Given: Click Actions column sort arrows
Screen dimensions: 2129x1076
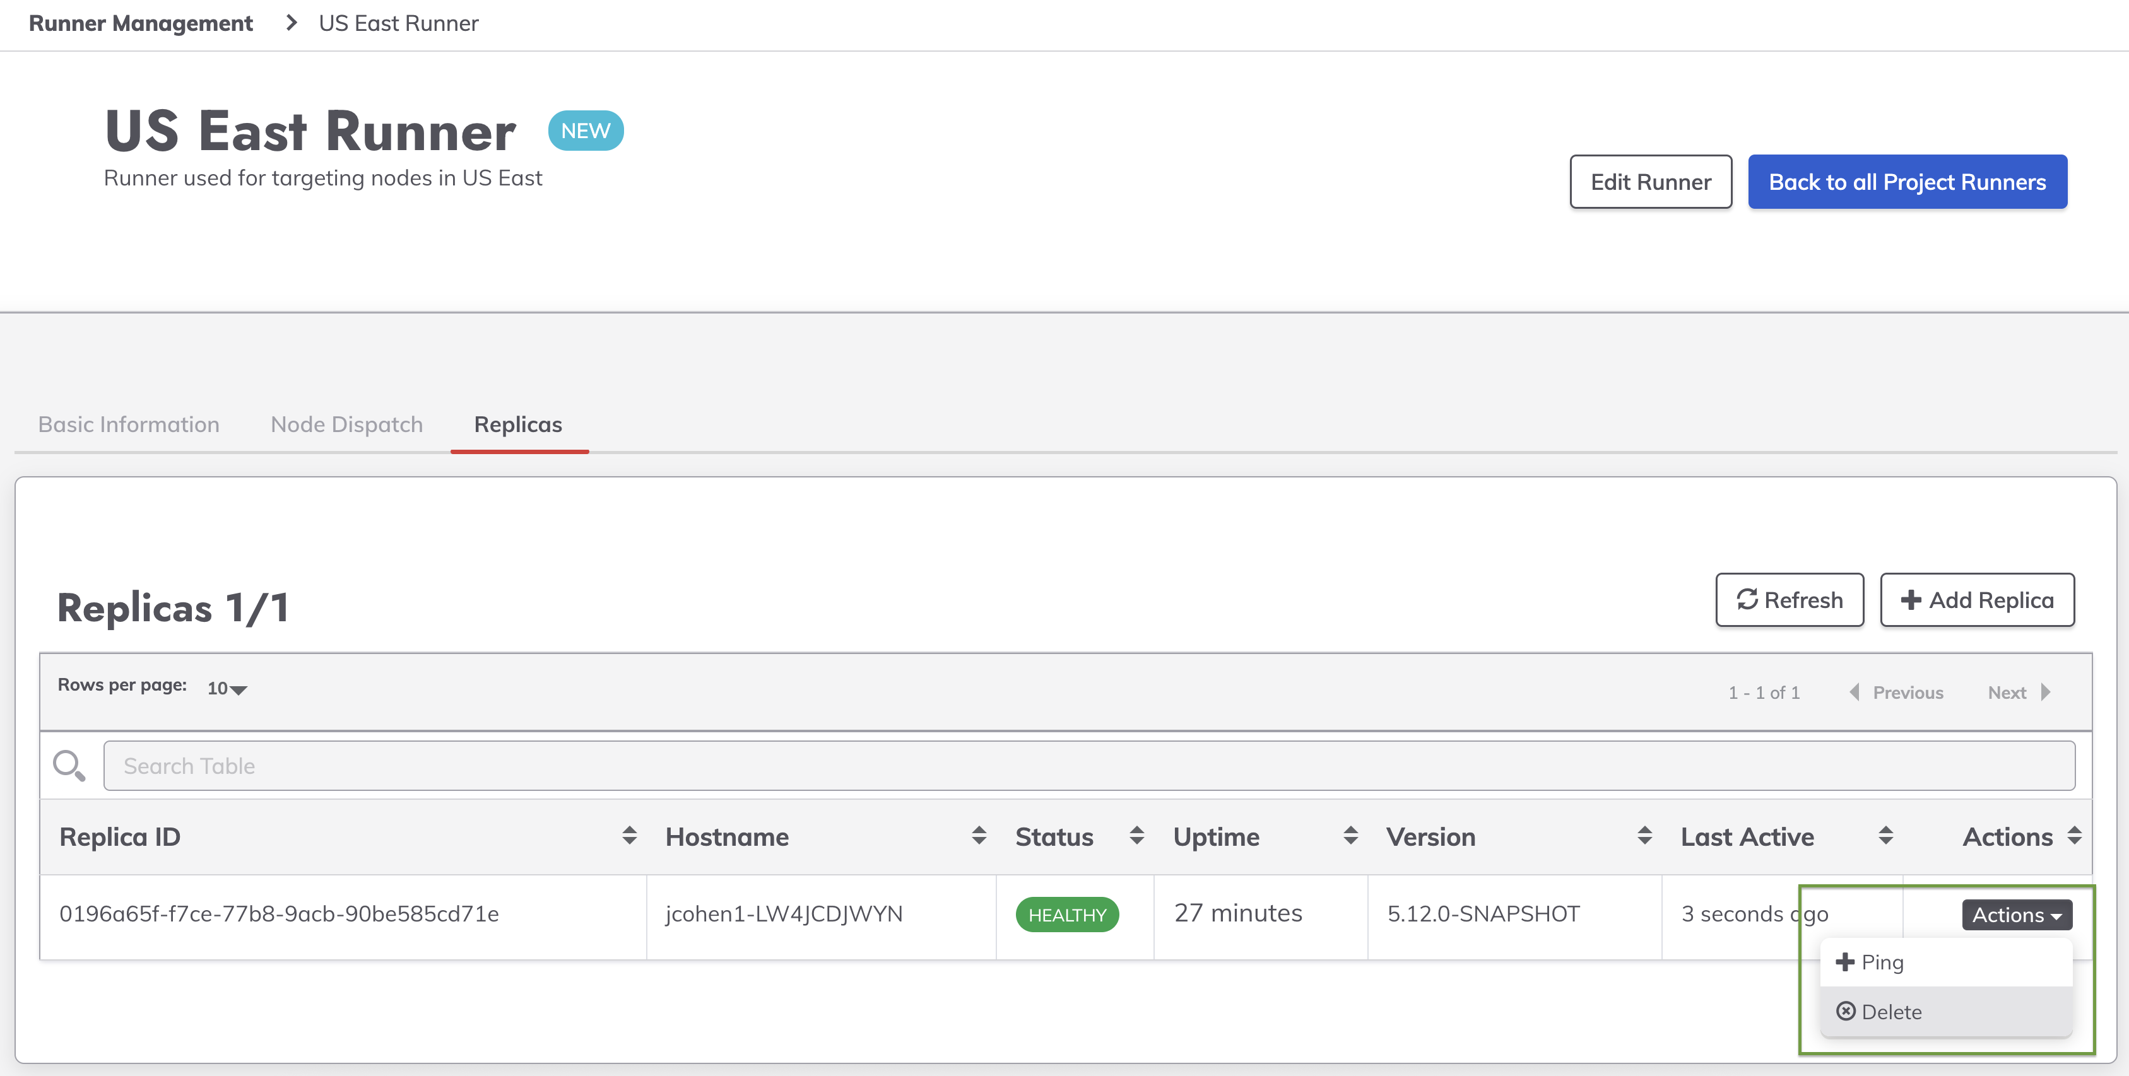Looking at the screenshot, I should 2073,836.
